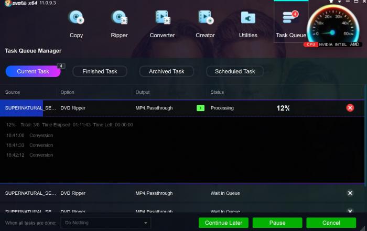This screenshot has height=231, width=367.
Task: Click the 18:41:08 Conversion log entry
Action: point(29,135)
